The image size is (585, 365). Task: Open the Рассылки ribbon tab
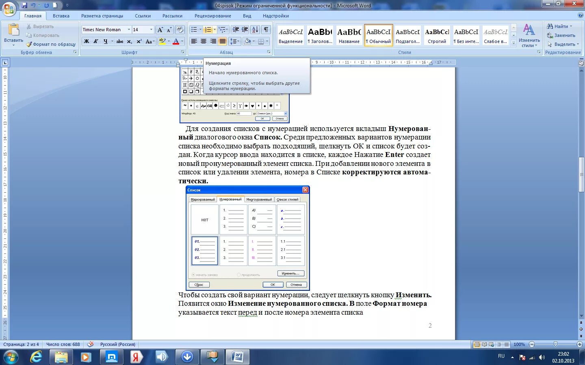[x=172, y=16]
